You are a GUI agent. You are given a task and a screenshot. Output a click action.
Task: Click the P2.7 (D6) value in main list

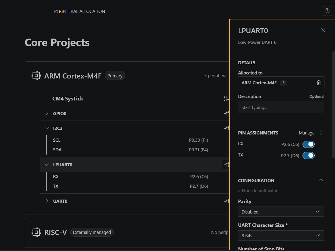coord(199,186)
